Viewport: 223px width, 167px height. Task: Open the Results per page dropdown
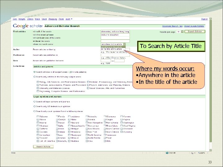[x=180, y=32]
